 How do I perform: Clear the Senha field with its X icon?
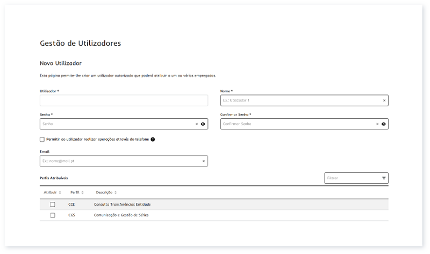click(197, 124)
